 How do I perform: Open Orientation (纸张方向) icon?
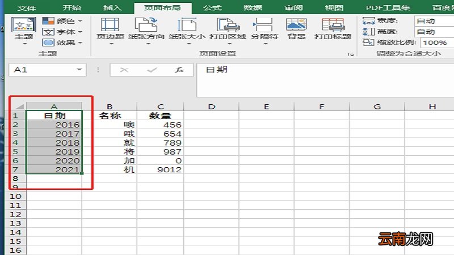146,24
